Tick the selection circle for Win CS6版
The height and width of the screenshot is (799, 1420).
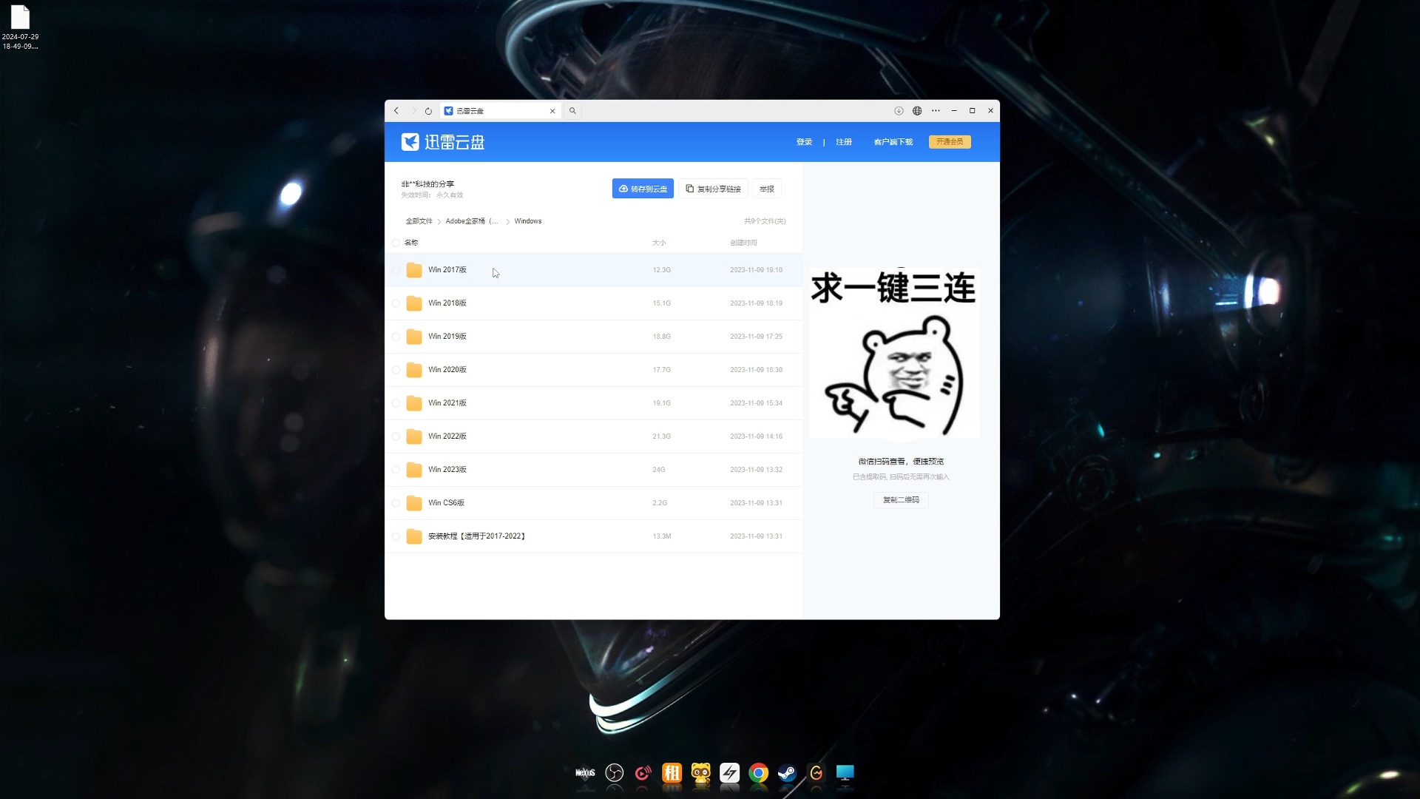point(396,503)
